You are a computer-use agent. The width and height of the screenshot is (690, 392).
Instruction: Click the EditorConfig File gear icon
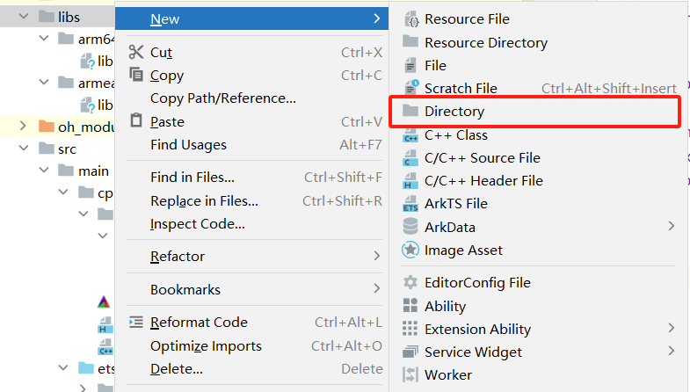click(410, 283)
